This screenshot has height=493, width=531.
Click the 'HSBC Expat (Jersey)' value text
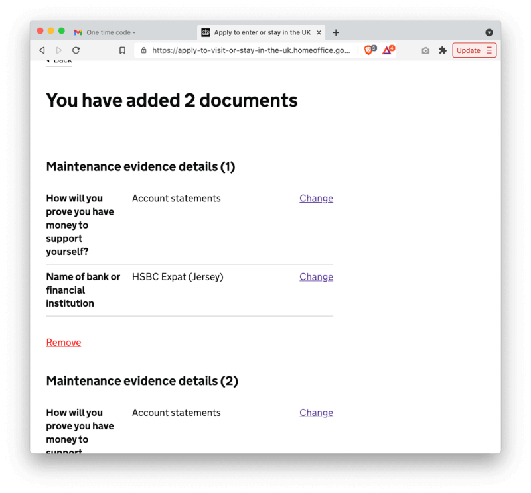pos(178,277)
